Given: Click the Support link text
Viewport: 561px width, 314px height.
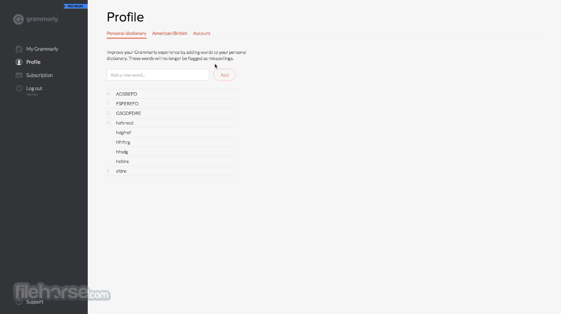Looking at the screenshot, I should click(x=35, y=302).
